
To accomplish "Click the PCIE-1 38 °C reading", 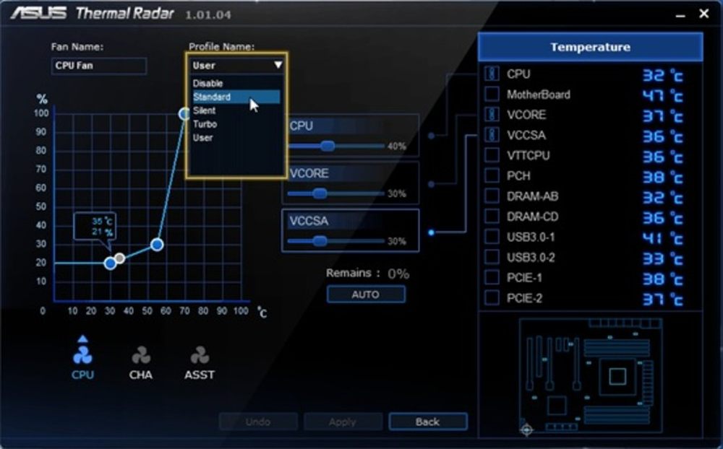I will (662, 279).
